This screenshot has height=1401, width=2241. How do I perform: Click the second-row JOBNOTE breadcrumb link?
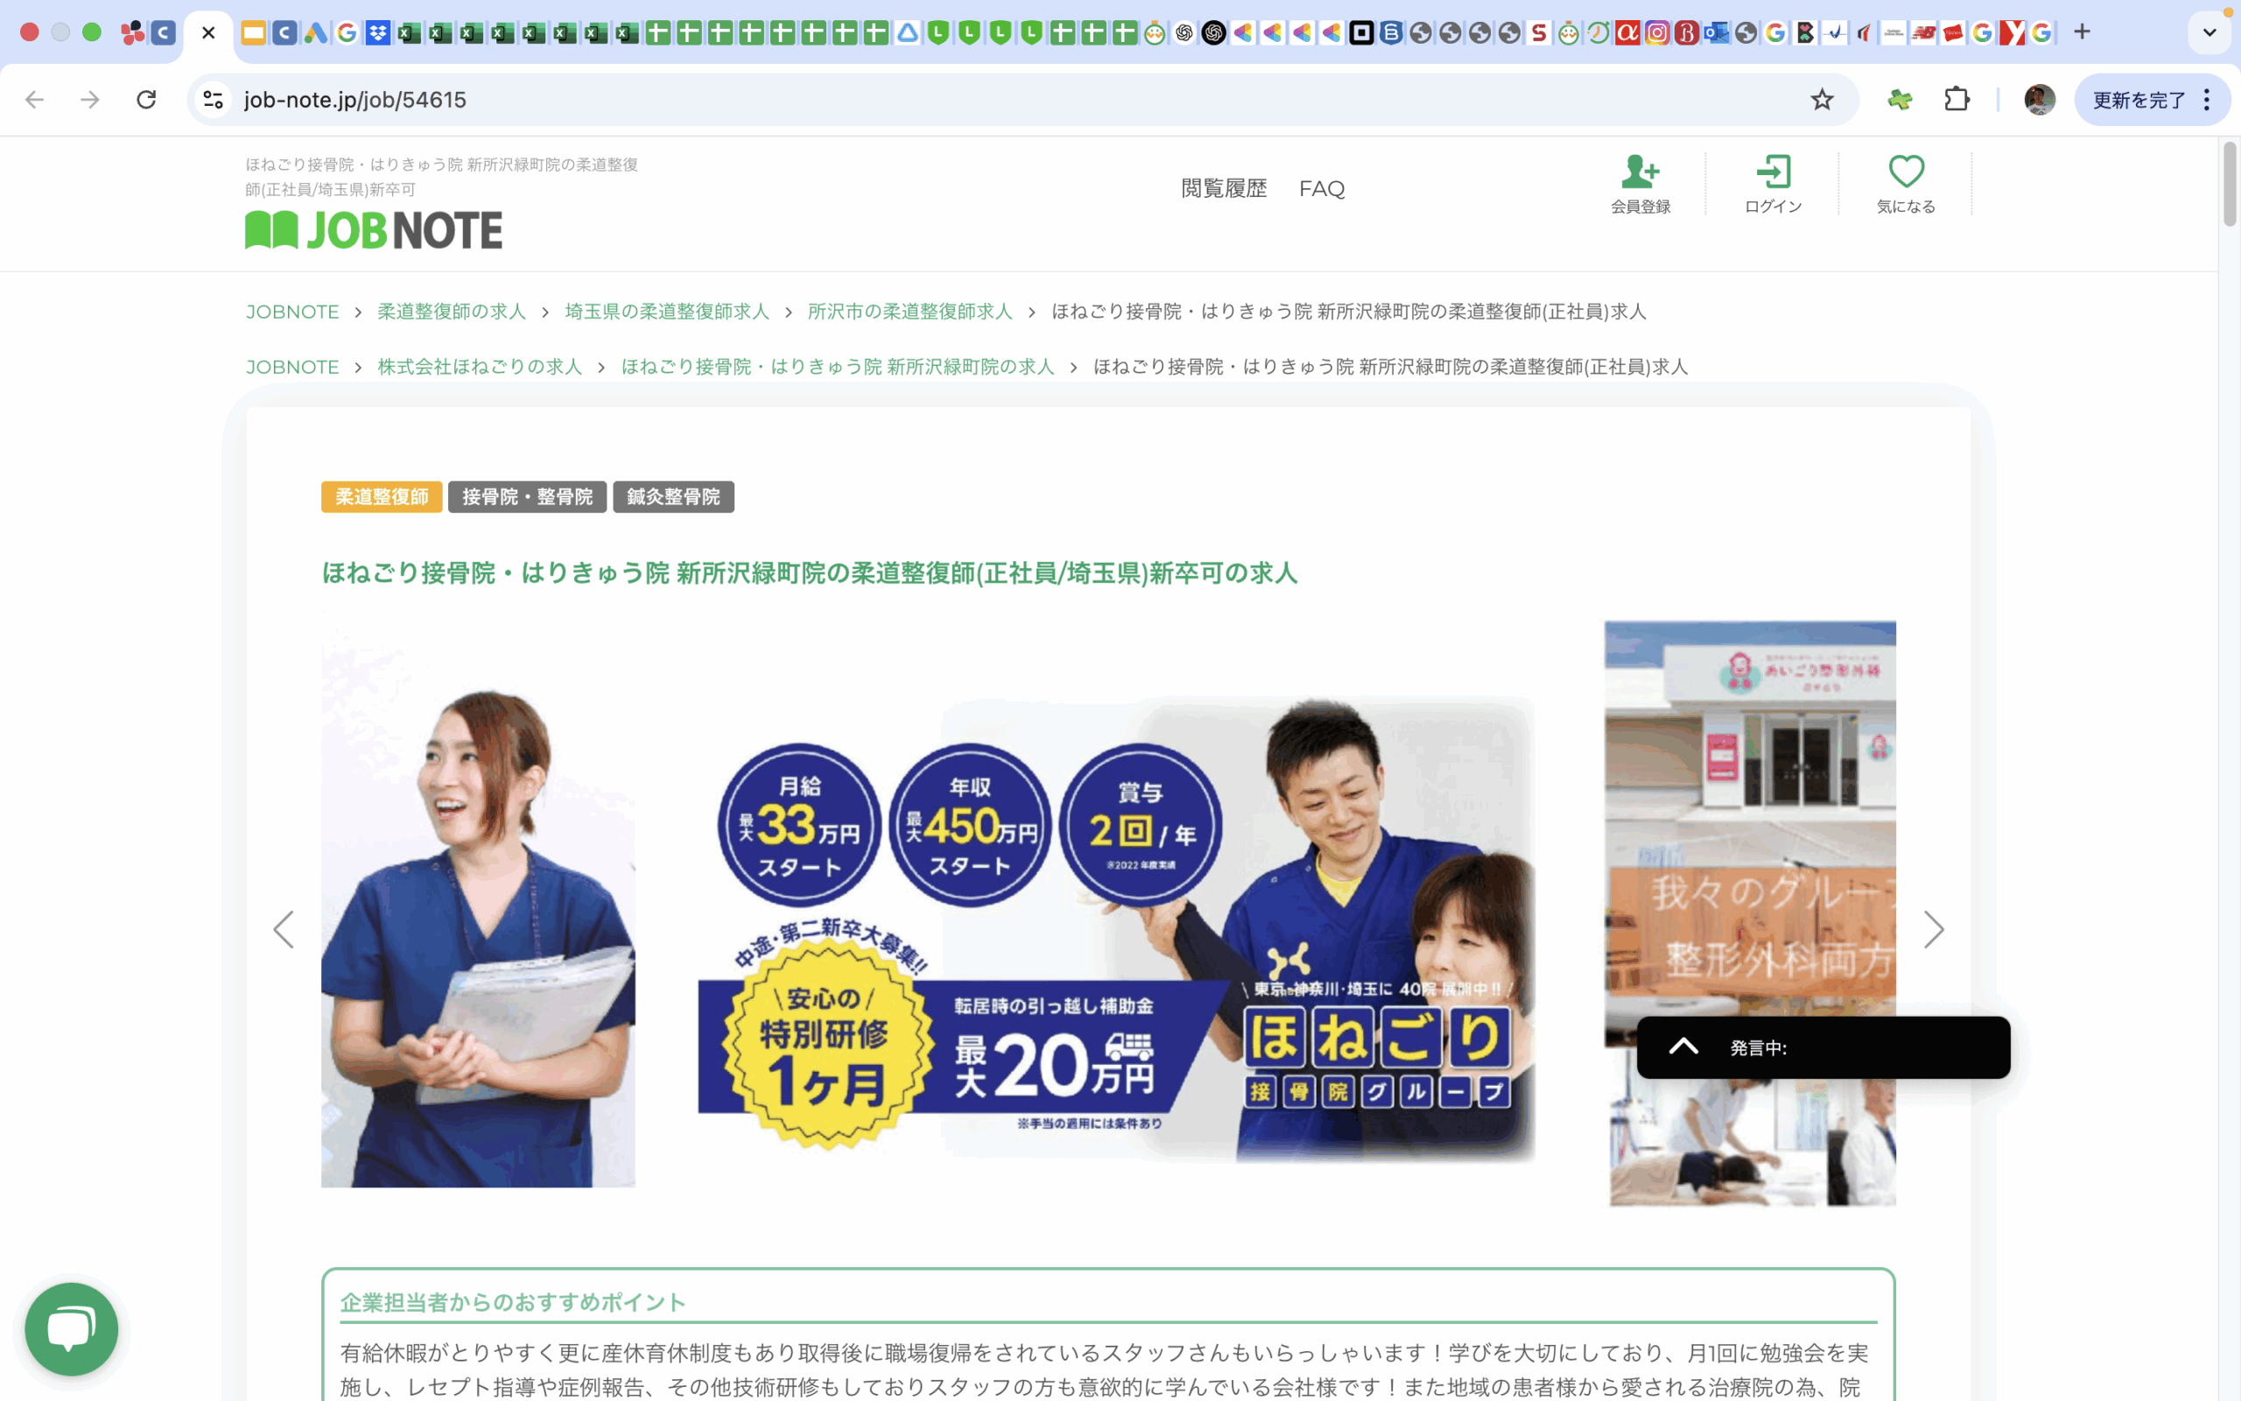click(x=292, y=367)
